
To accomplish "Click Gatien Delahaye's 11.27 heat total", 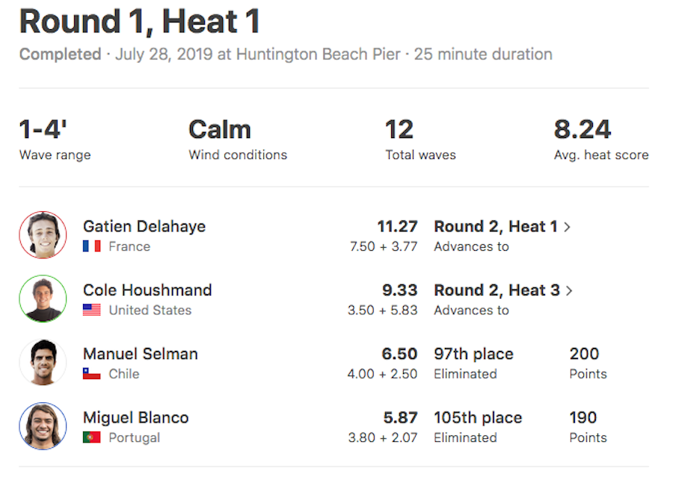I will (x=397, y=226).
